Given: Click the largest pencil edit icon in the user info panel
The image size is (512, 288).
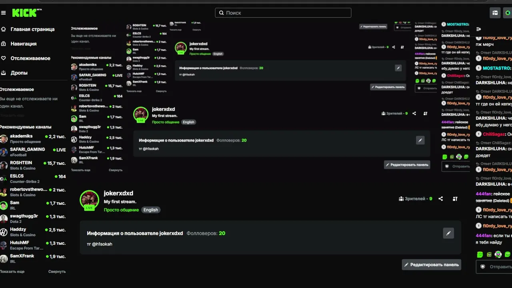Looking at the screenshot, I should coord(448,233).
